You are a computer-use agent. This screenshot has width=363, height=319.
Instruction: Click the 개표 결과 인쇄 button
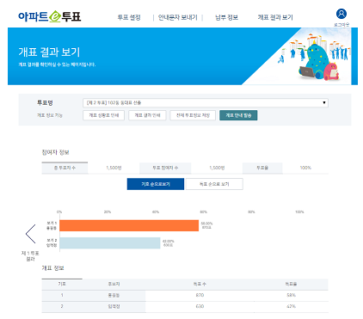(147, 115)
